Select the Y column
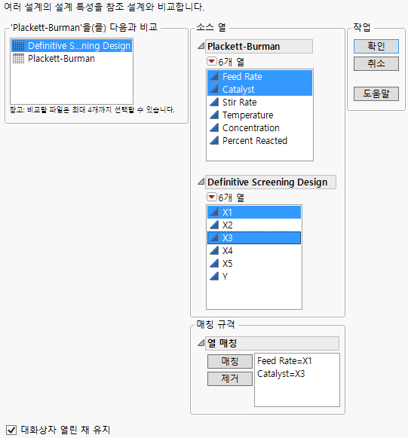Screen dimensions: 408x438 pyautogui.click(x=254, y=276)
